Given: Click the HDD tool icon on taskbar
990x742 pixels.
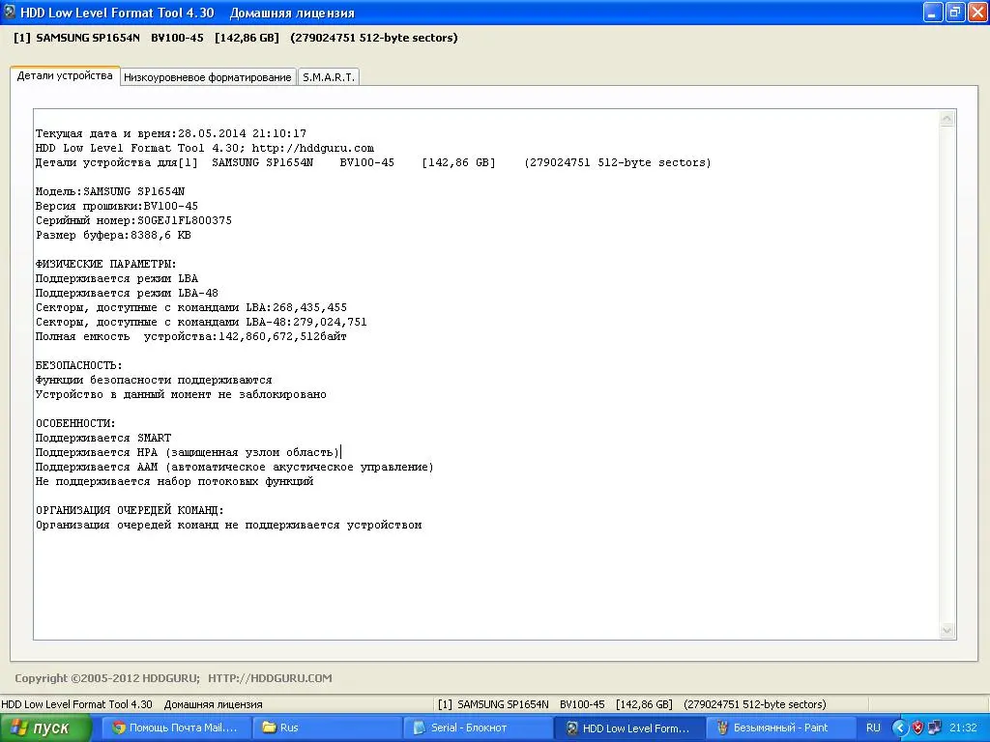Looking at the screenshot, I should pyautogui.click(x=571, y=728).
